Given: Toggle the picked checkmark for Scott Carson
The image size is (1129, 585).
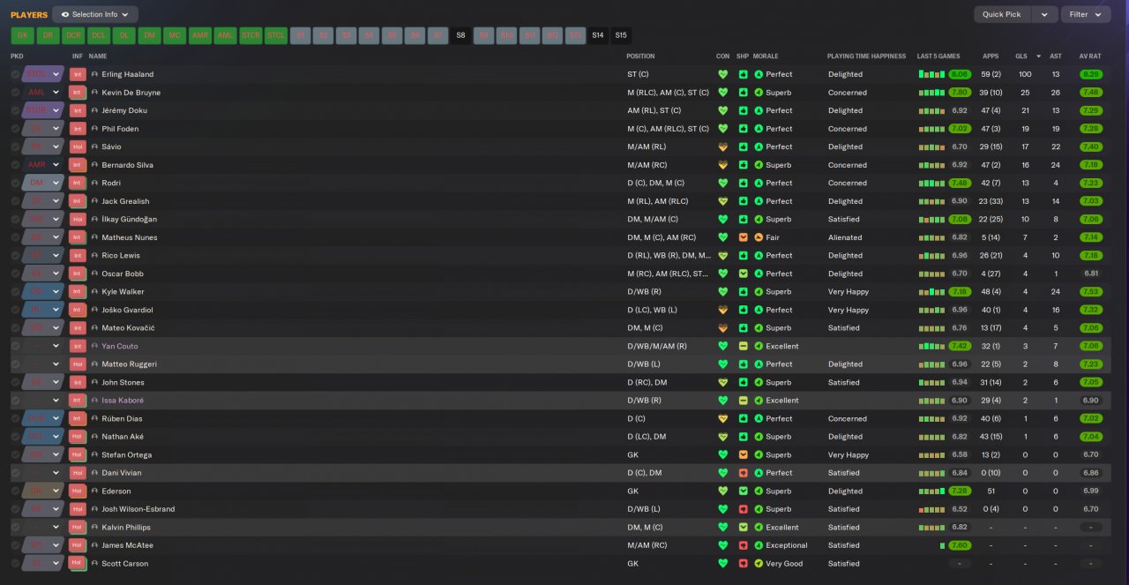Looking at the screenshot, I should coord(16,563).
